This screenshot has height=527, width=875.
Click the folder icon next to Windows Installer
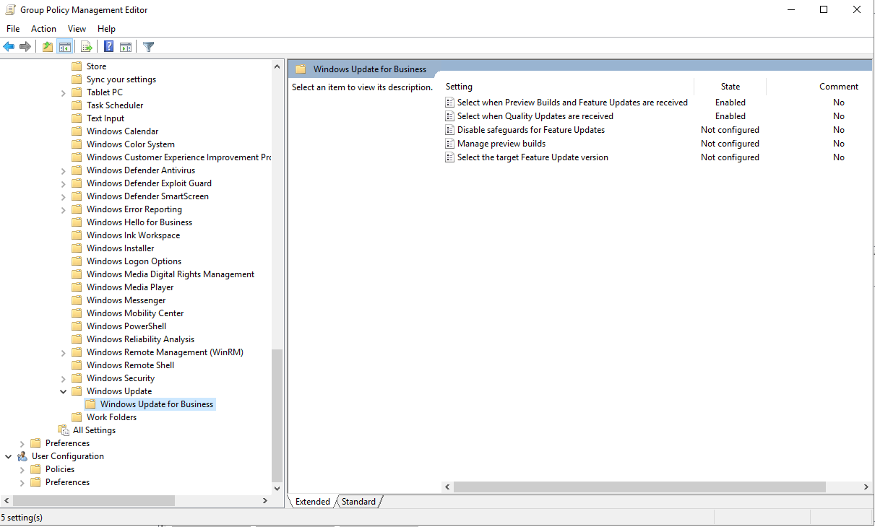(77, 248)
